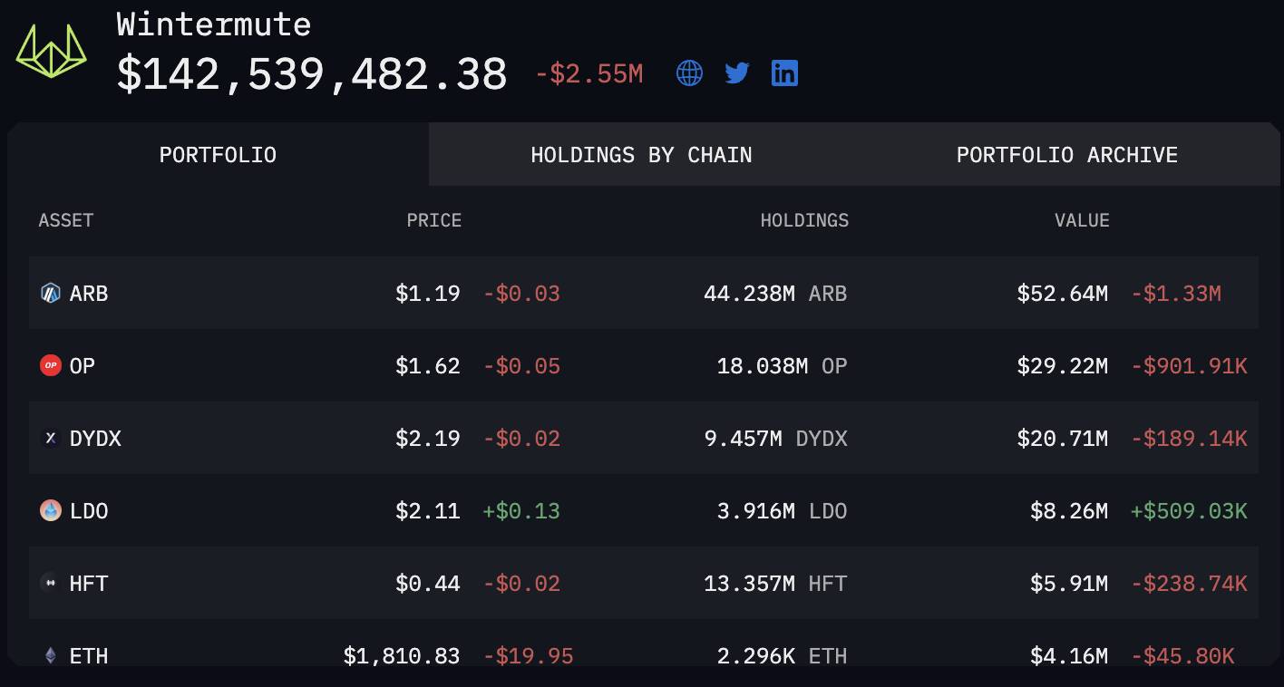
Task: Click DYDX value $20.71M
Action: point(1063,439)
